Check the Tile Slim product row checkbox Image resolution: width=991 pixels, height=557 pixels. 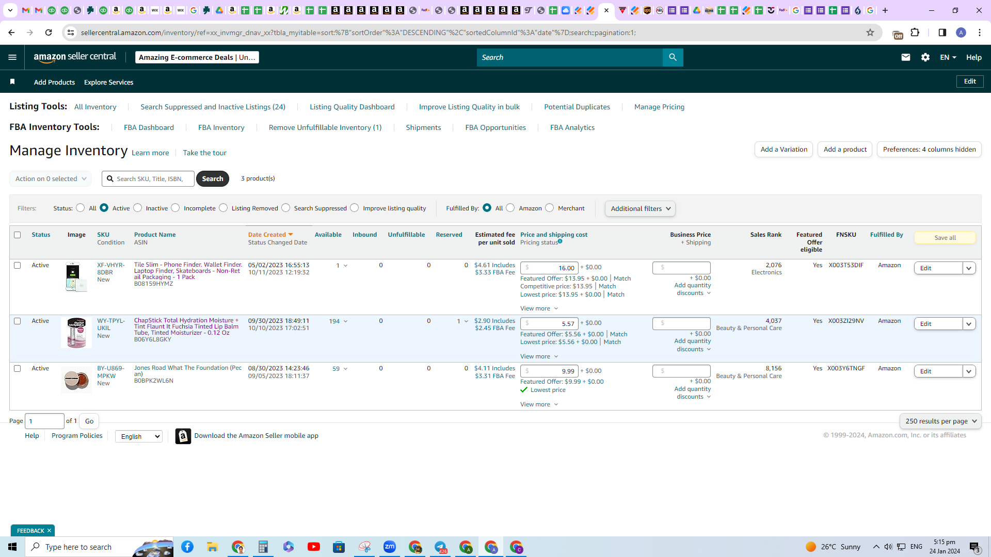(17, 265)
